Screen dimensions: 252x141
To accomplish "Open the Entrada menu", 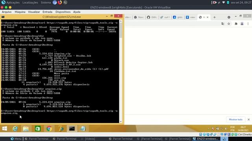I will tap(47, 12).
